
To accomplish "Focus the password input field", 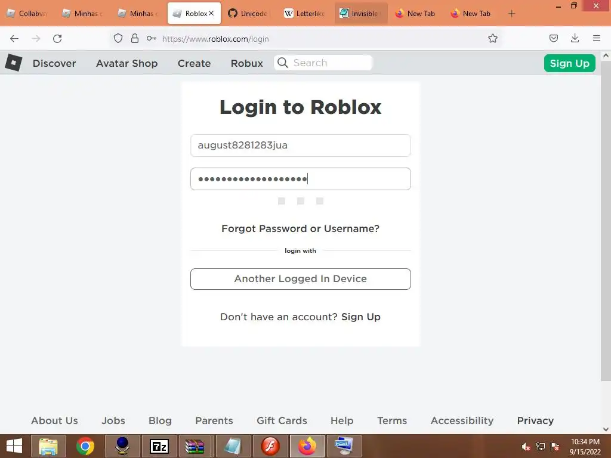I will pyautogui.click(x=301, y=179).
